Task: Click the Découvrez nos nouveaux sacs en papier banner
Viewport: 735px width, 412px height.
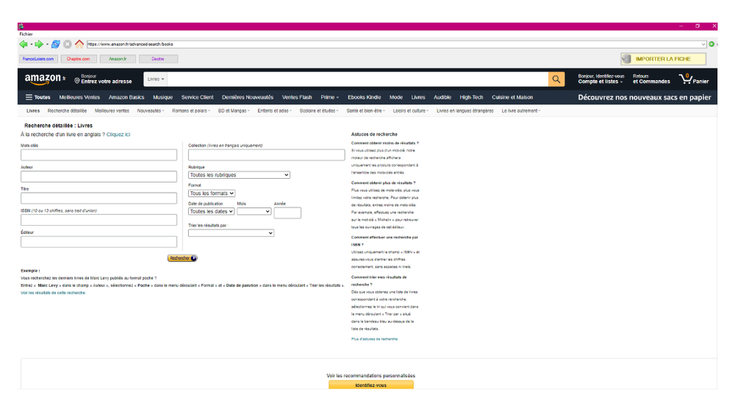Action: pos(645,97)
